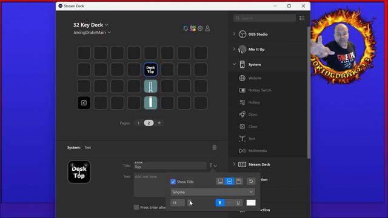Click the Mix It Up plugin icon

pos(242,49)
